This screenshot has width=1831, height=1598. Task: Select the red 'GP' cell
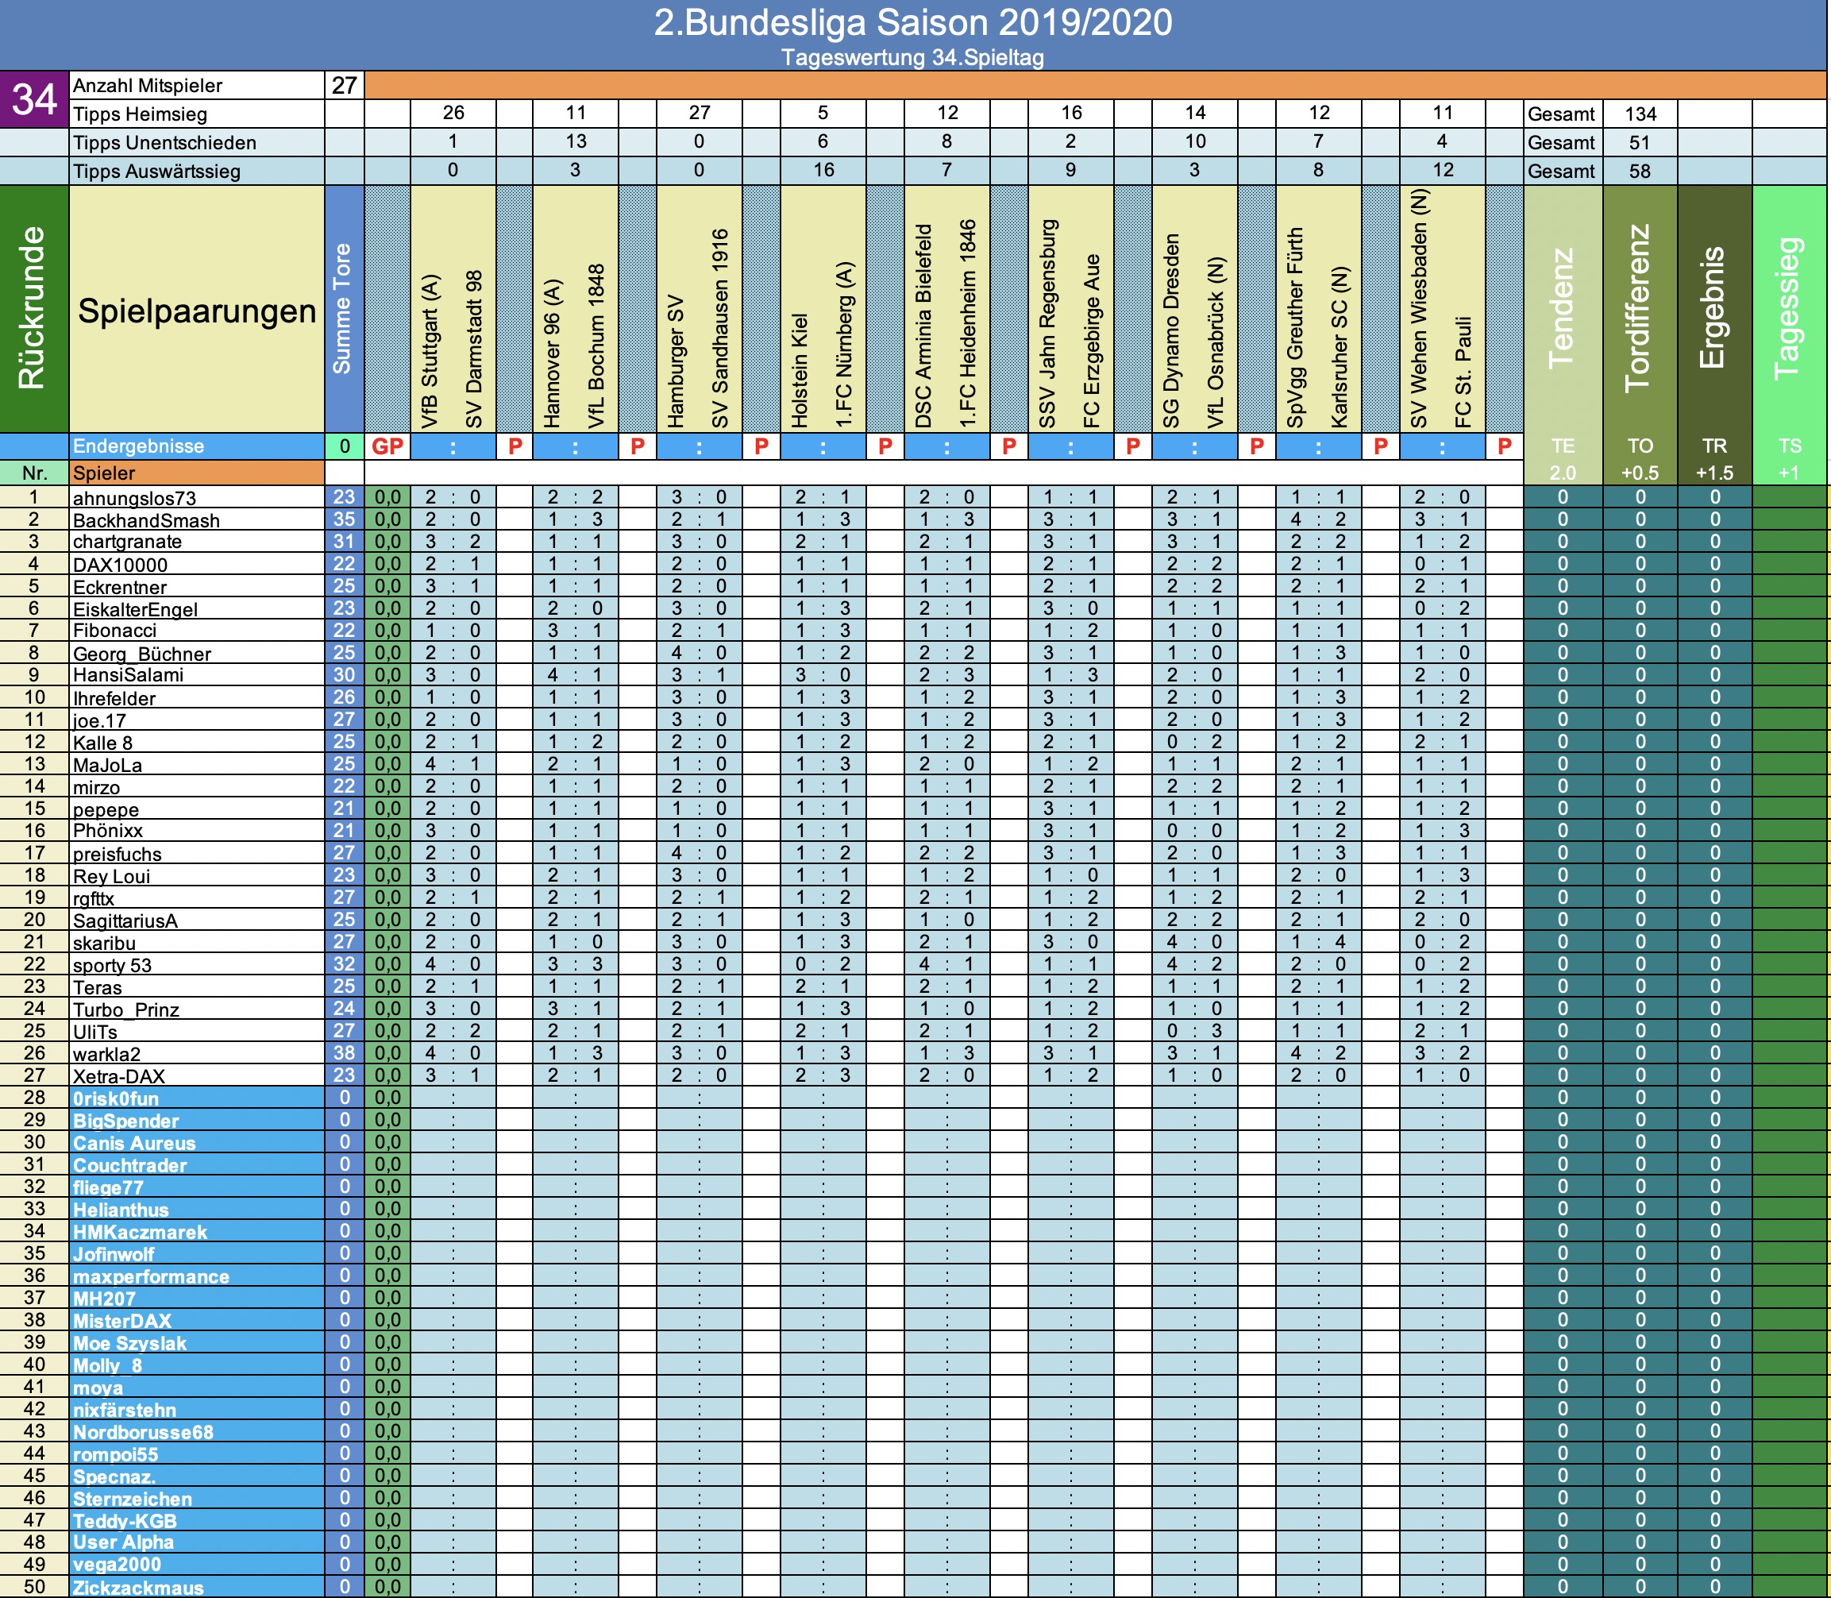click(x=387, y=446)
